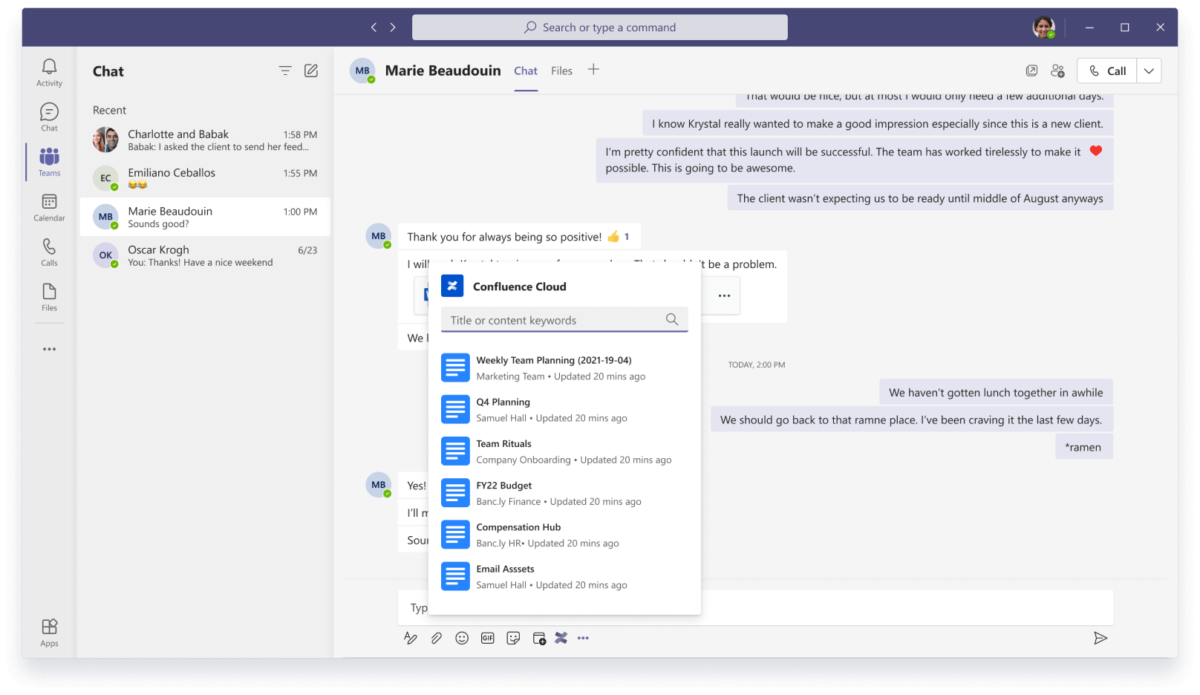Switch to the Files tab
Screen dimensions: 1200x695
561,71
